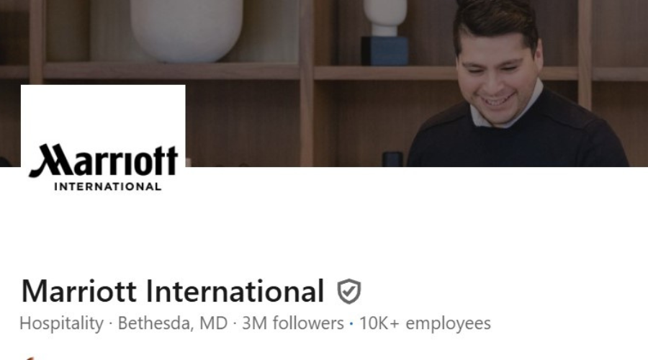Click the Marriott International page heading
The height and width of the screenshot is (360, 648).
tap(173, 292)
